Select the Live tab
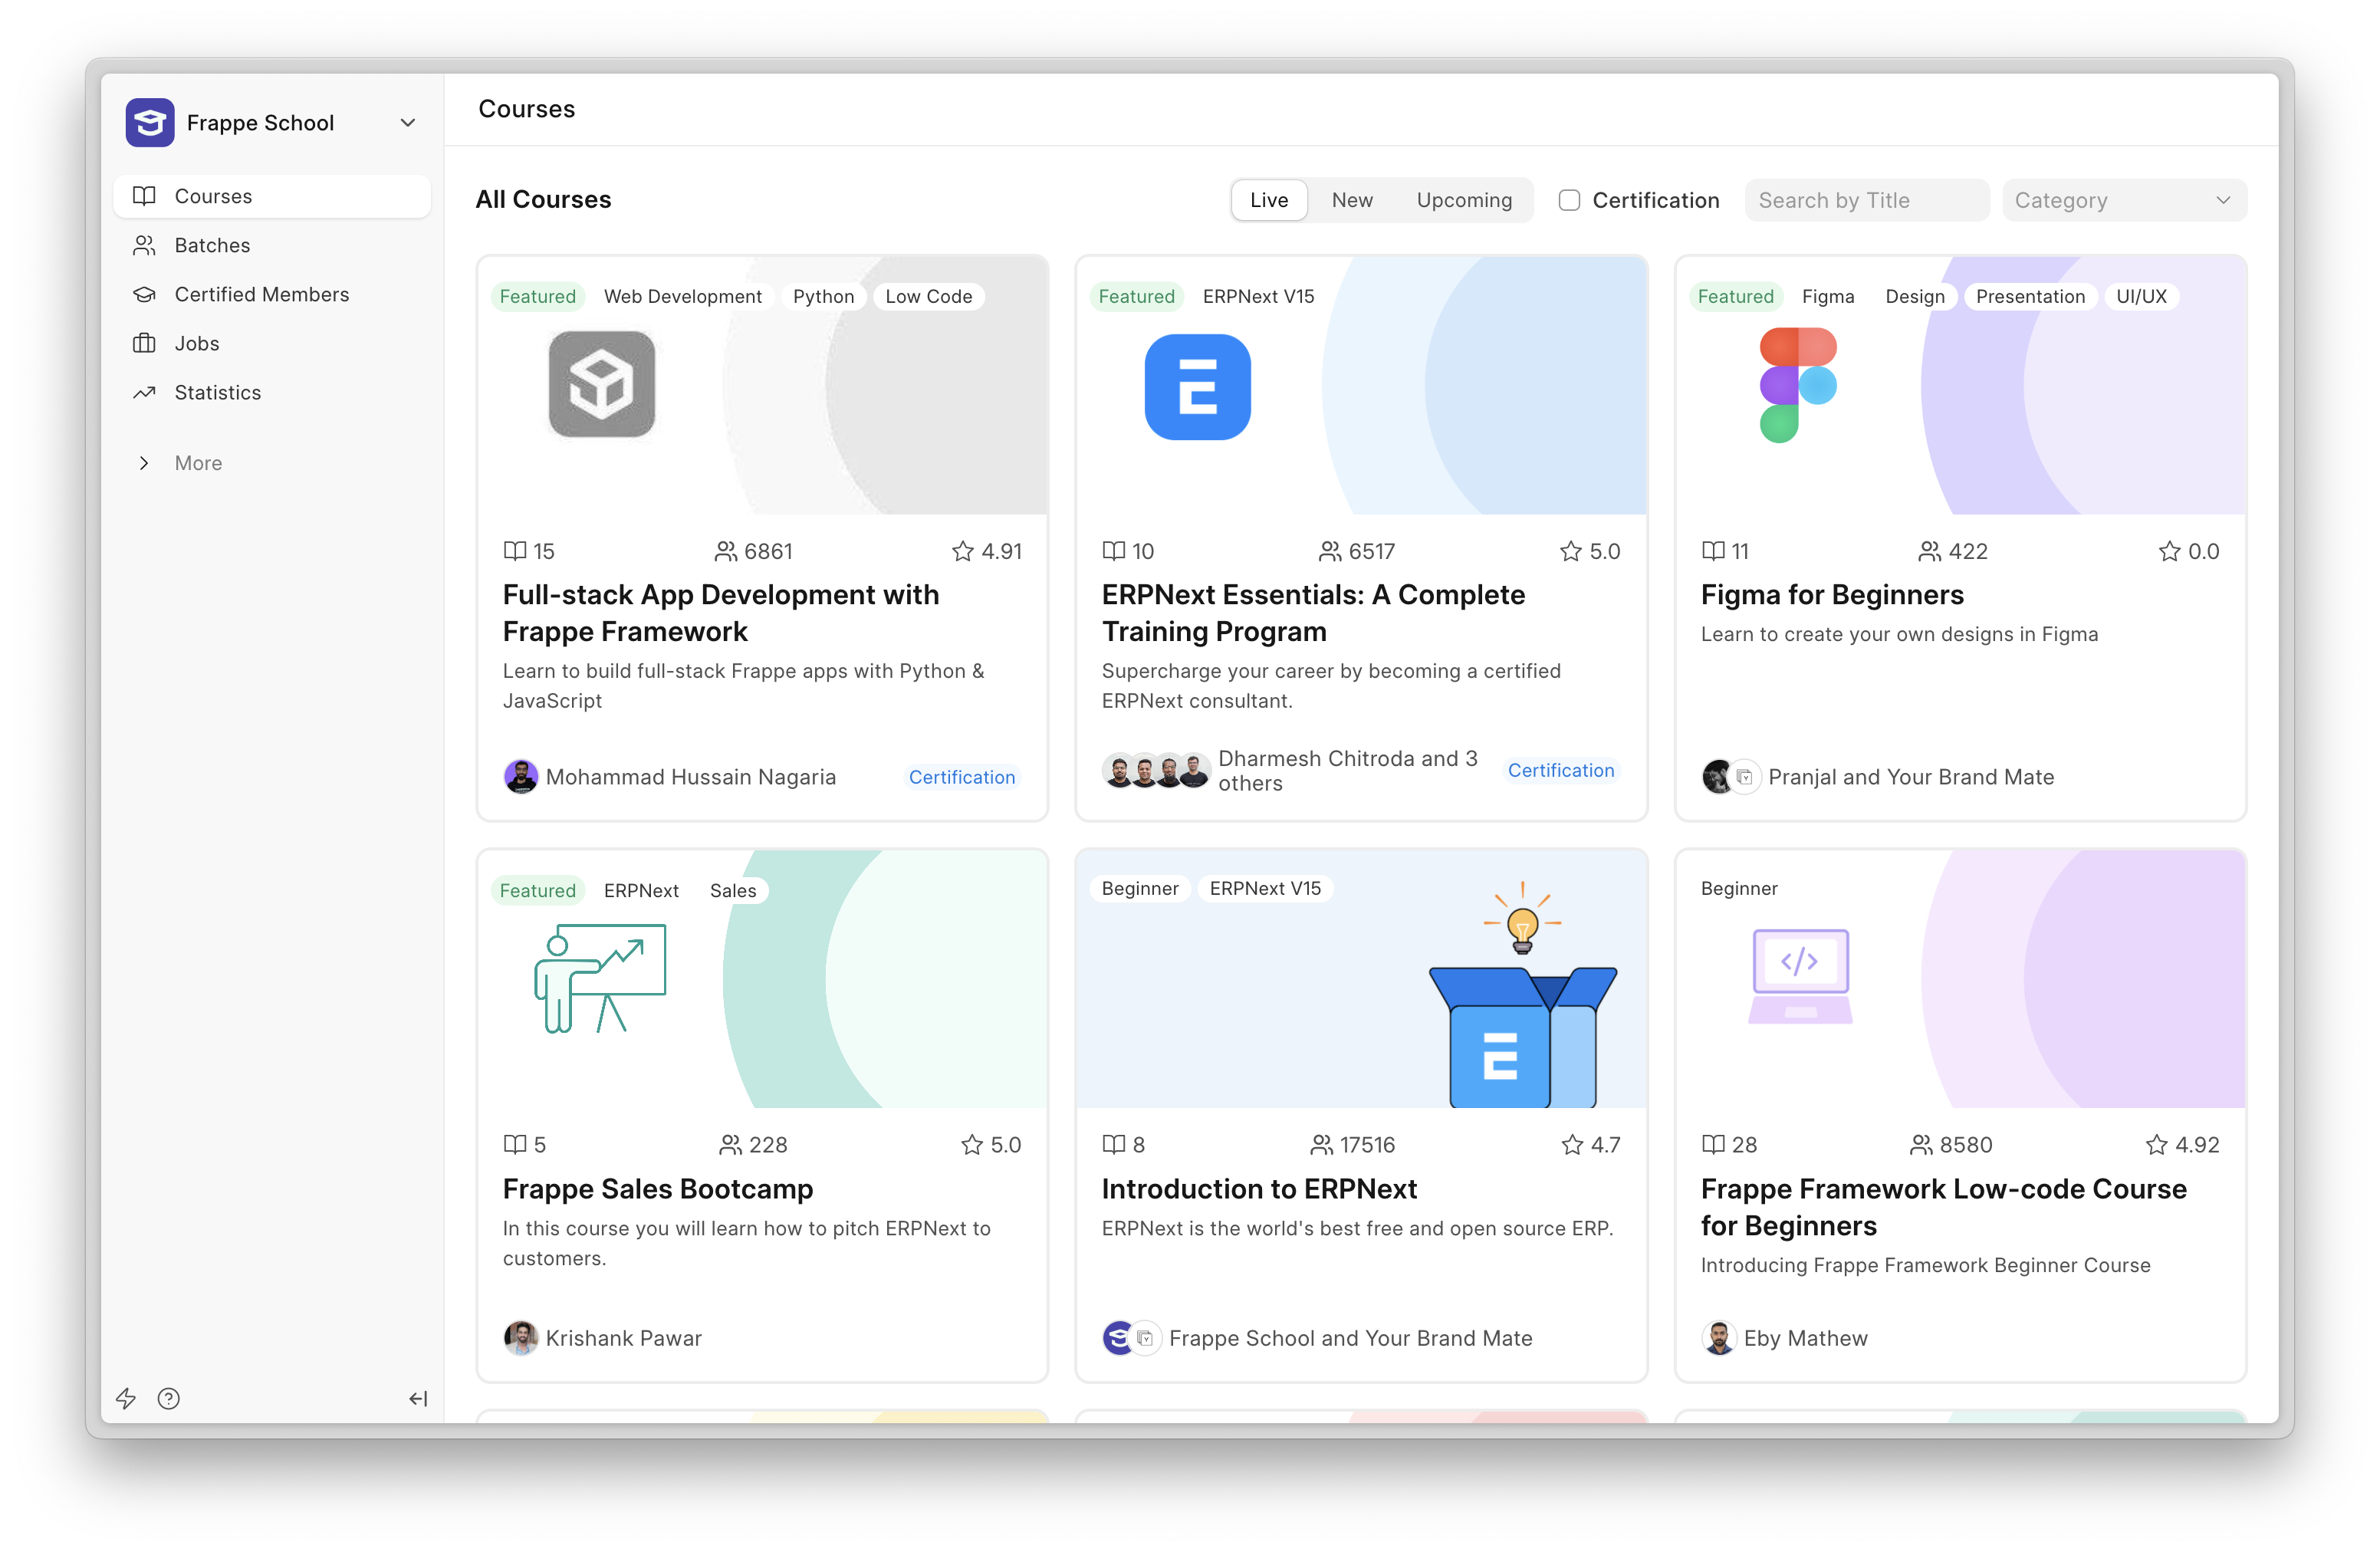The image size is (2380, 1552). pos(1269,200)
